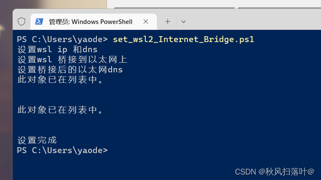The image size is (321, 180).
Task: Click the first 此对象已在列表中 message
Action: coord(60,80)
